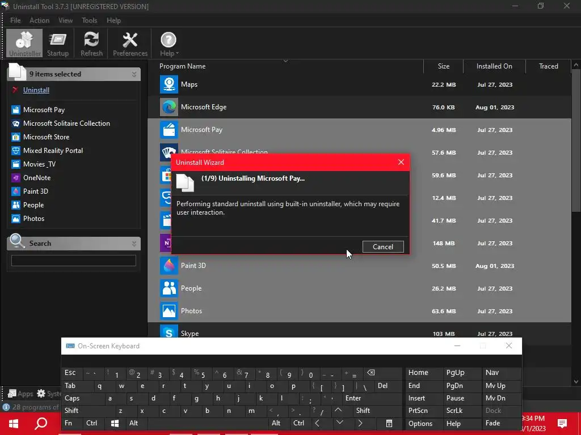Toggle left Ctrl key on On-Screen Keyboard
581x435 pixels.
(94, 423)
